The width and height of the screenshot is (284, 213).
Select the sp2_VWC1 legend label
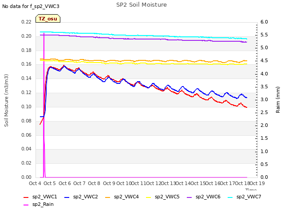45,197
